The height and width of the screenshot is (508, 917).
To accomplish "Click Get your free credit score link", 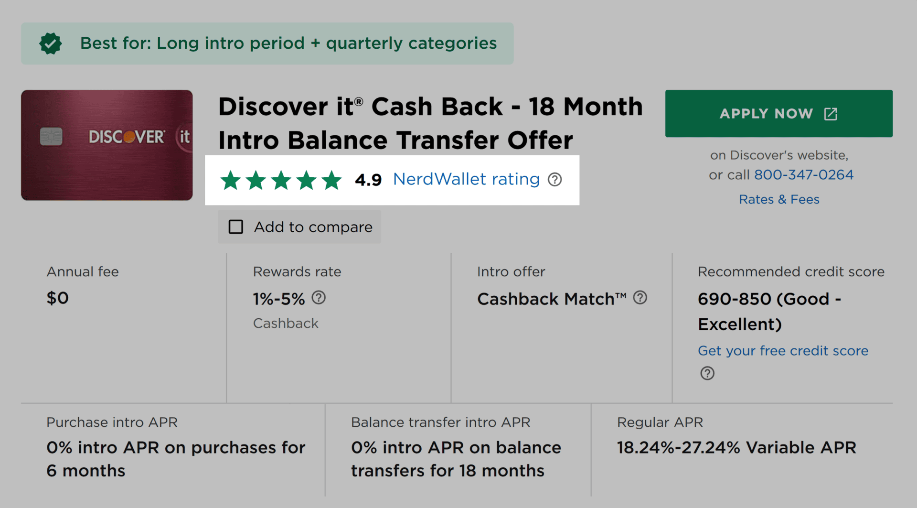I will (x=783, y=351).
